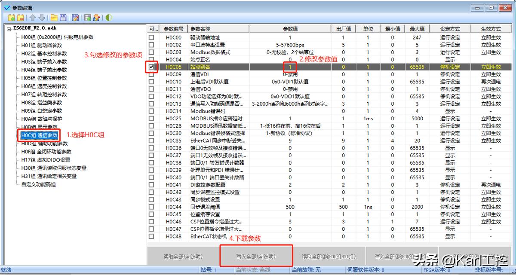Image resolution: width=516 pixels, height=275 pixels.
Task: Click the database add toolbar icon
Action: 88,18
